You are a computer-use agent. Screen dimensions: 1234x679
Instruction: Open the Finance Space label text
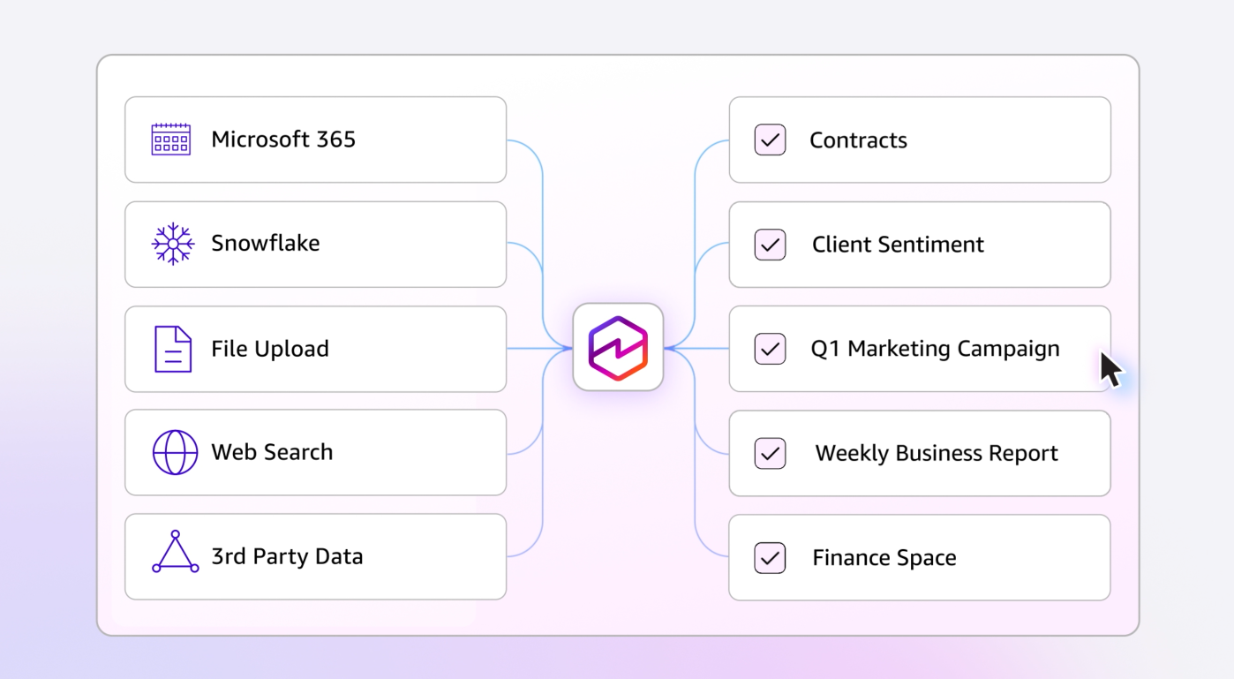coord(884,558)
